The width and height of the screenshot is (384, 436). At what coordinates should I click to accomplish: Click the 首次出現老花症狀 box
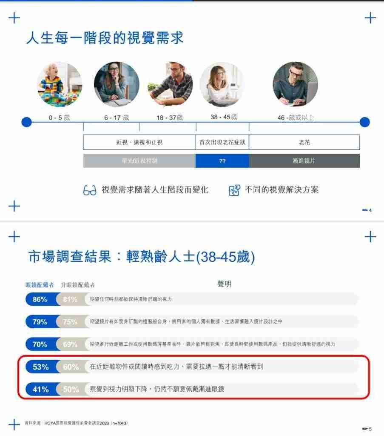[222, 142]
